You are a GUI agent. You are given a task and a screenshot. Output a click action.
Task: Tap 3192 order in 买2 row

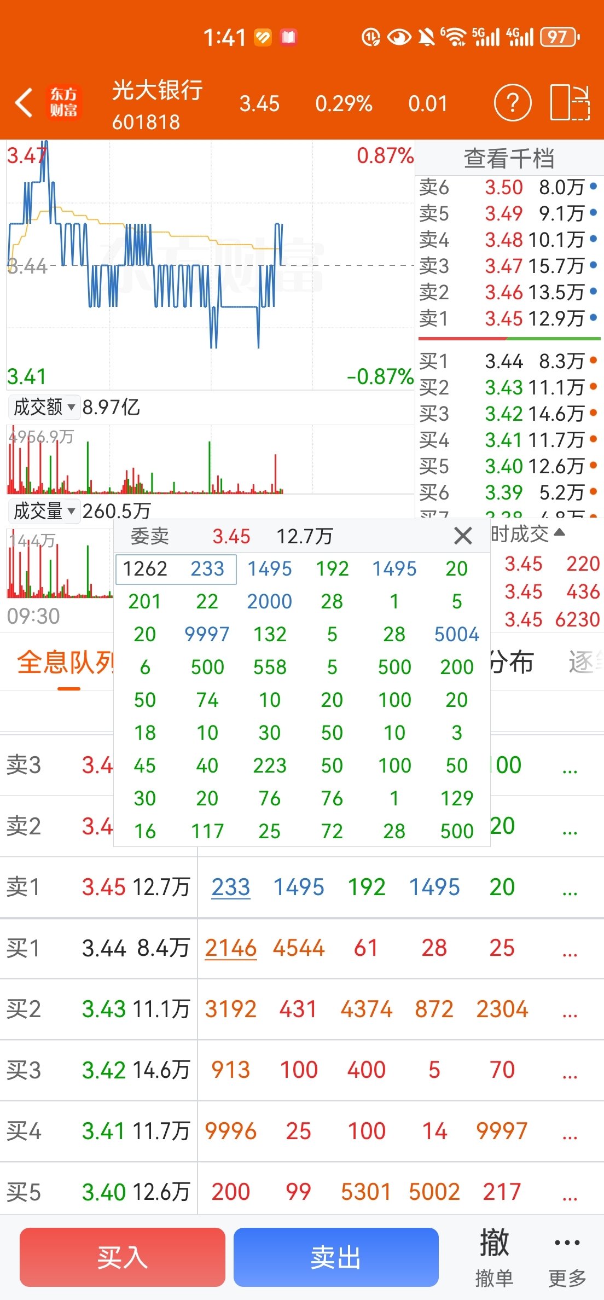point(231,1009)
